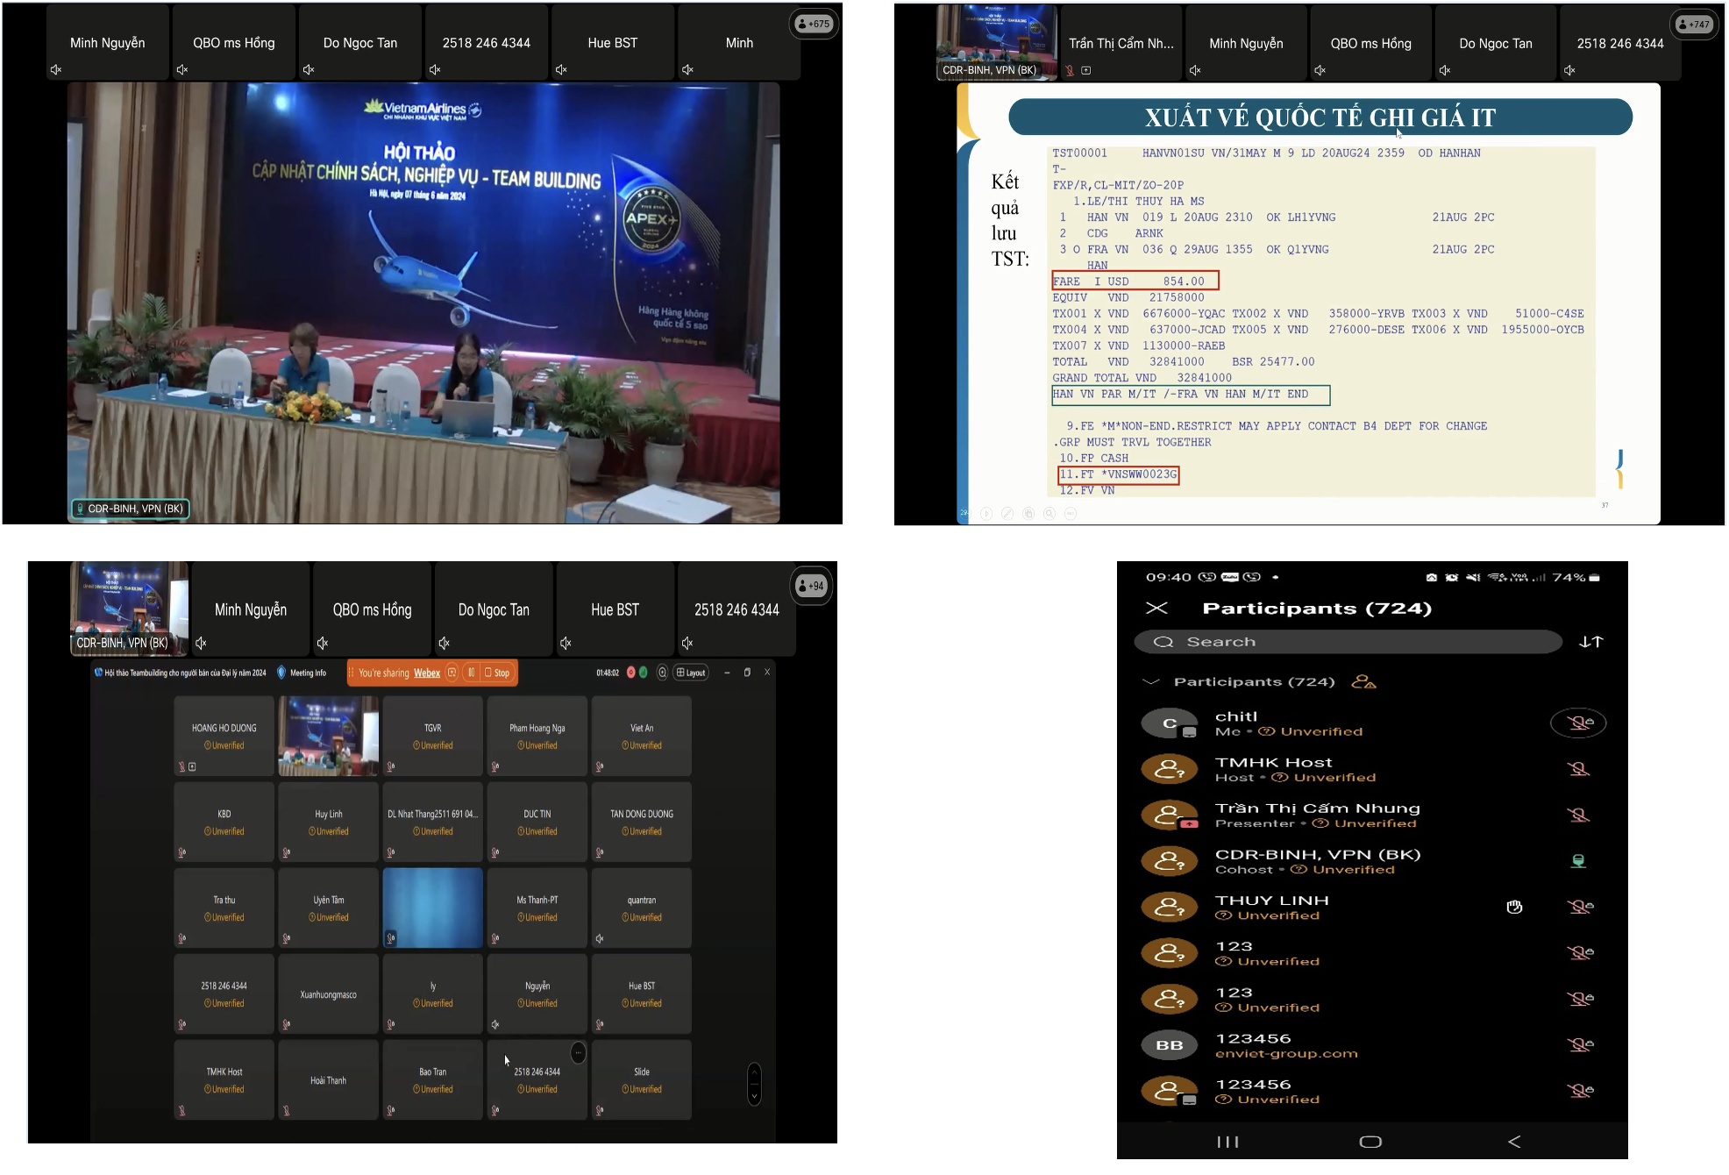The image size is (1729, 1175).
Task: Pause the shared screen
Action: (471, 673)
